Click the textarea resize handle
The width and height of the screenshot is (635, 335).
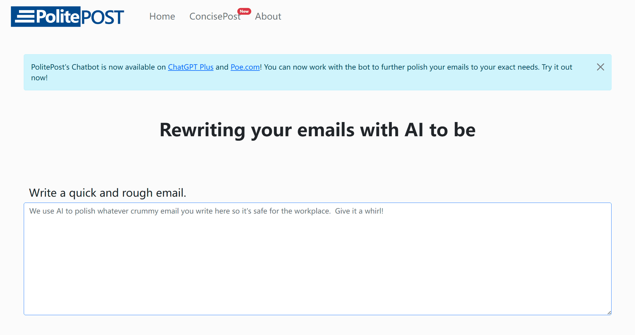tap(609, 312)
